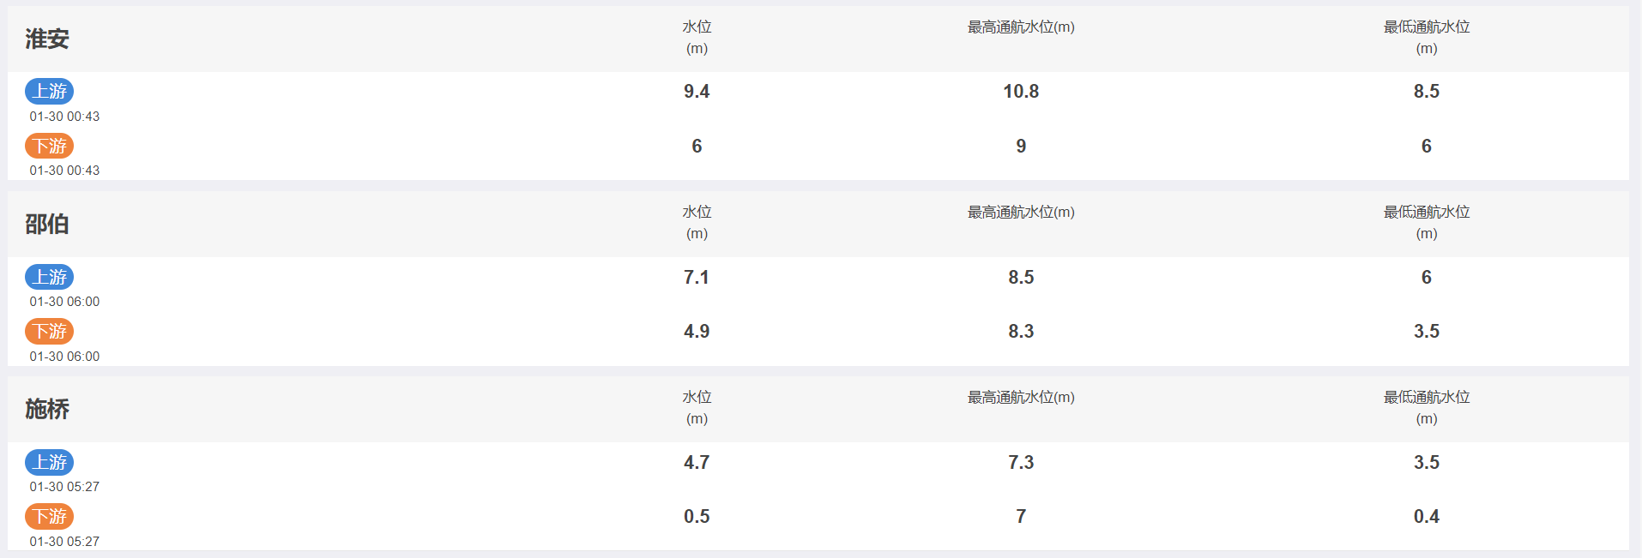Click 淮安 max navigable level 10.8
Screen dimensions: 1642x558
tap(1021, 92)
